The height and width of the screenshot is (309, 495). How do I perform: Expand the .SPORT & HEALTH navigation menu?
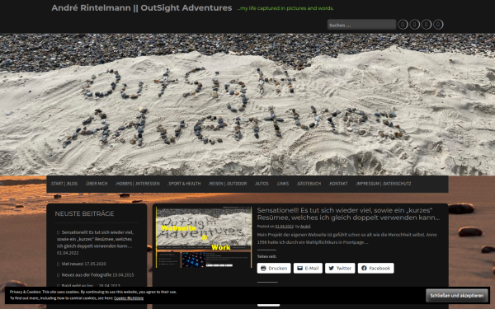pos(184,184)
